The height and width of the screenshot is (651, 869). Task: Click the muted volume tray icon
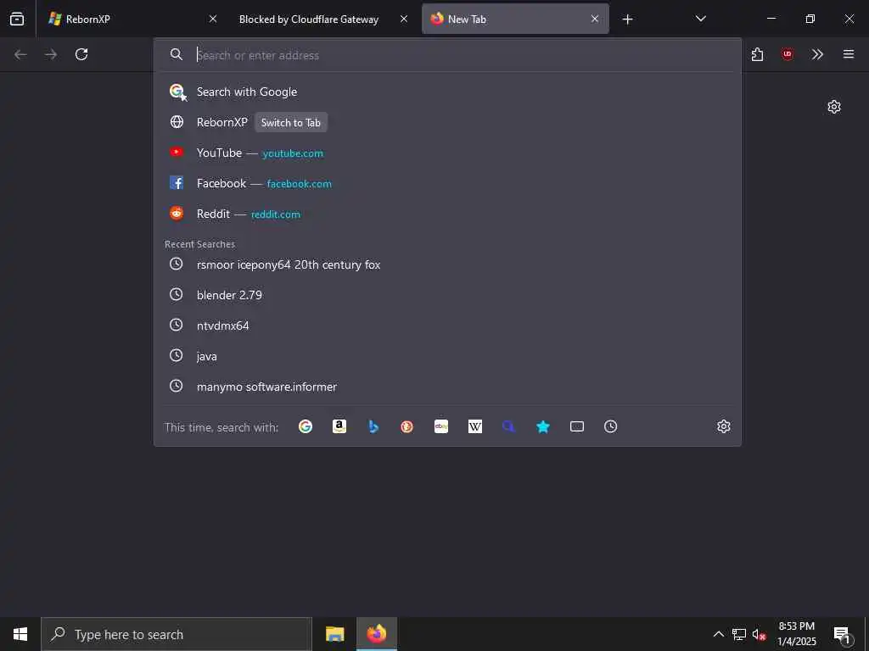coord(759,634)
